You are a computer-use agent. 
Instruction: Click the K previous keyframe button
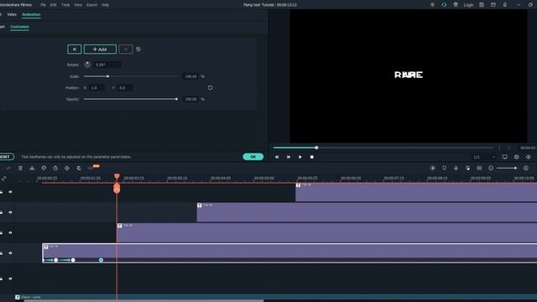pyautogui.click(x=75, y=49)
